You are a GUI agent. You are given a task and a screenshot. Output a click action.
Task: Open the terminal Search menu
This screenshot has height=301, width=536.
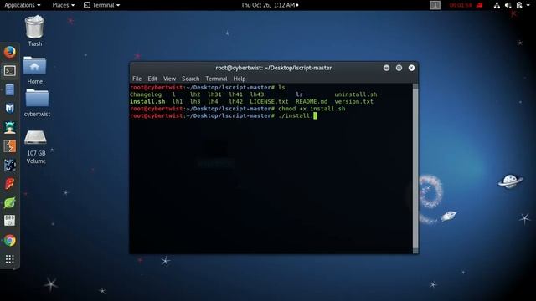(190, 79)
